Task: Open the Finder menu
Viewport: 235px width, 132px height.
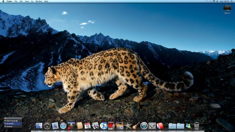Action: [x=9, y=1]
